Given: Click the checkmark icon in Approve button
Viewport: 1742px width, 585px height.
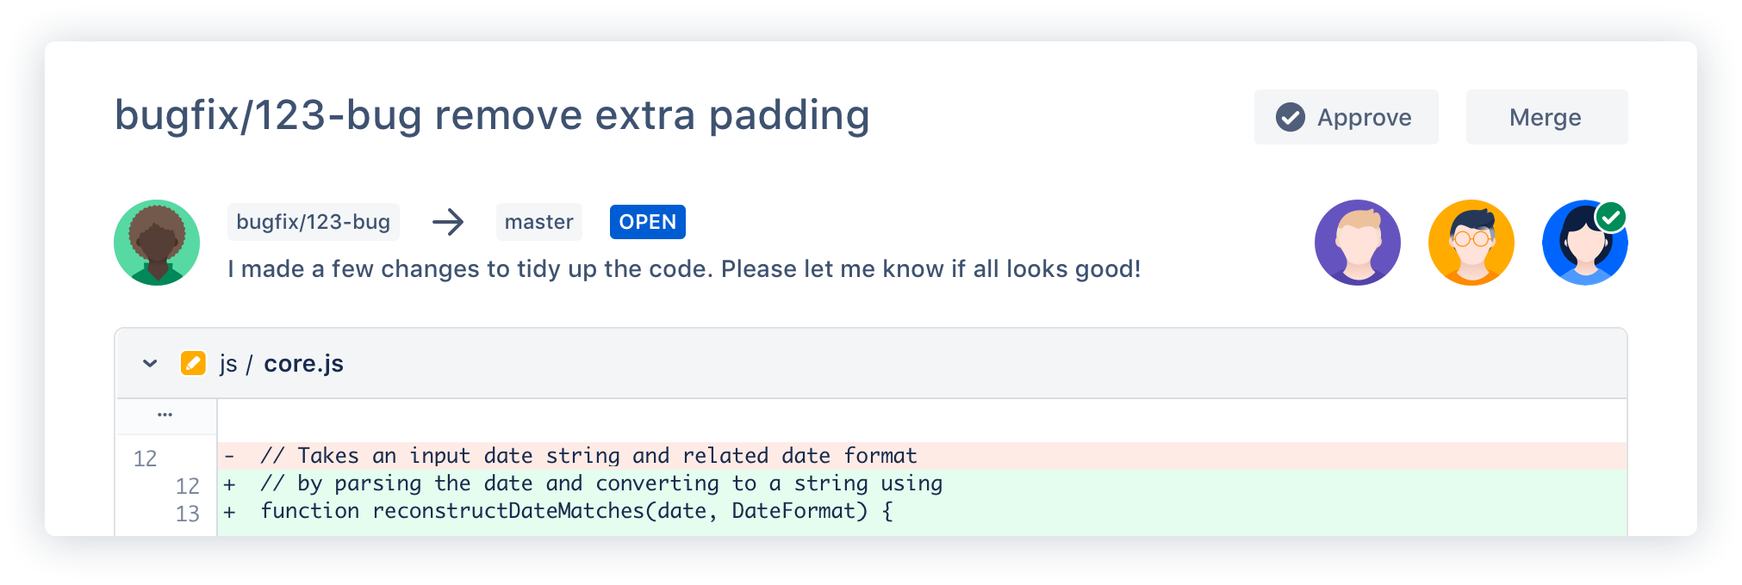Looking at the screenshot, I should point(1290,117).
